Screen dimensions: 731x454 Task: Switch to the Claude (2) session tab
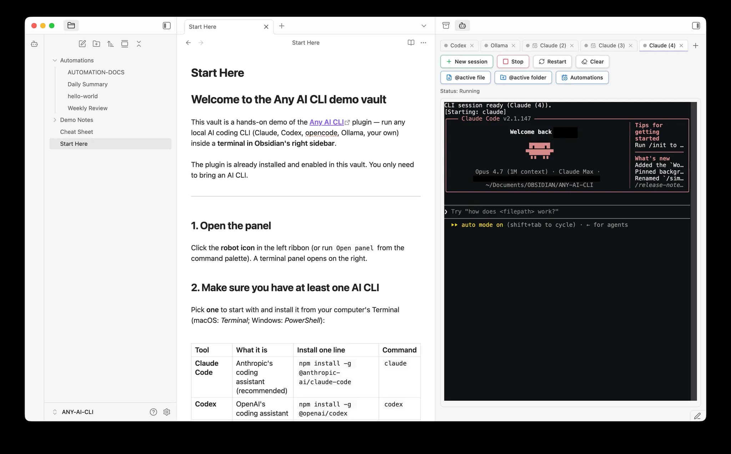pyautogui.click(x=553, y=45)
